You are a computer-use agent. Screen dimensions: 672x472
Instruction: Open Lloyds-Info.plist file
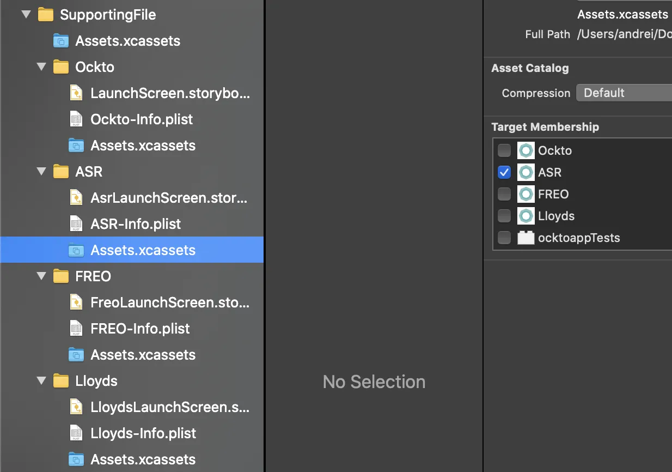[x=143, y=433]
